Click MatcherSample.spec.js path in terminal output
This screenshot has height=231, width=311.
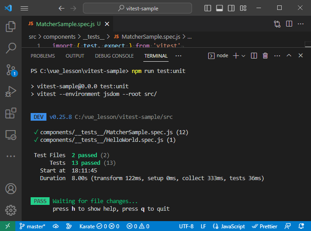[106, 132]
